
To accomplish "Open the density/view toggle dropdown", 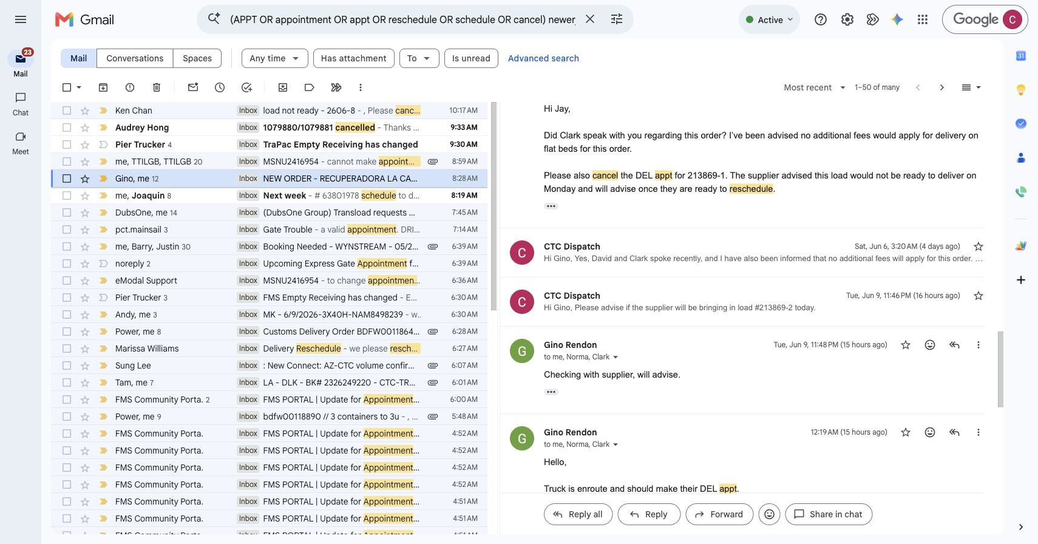I will point(971,87).
